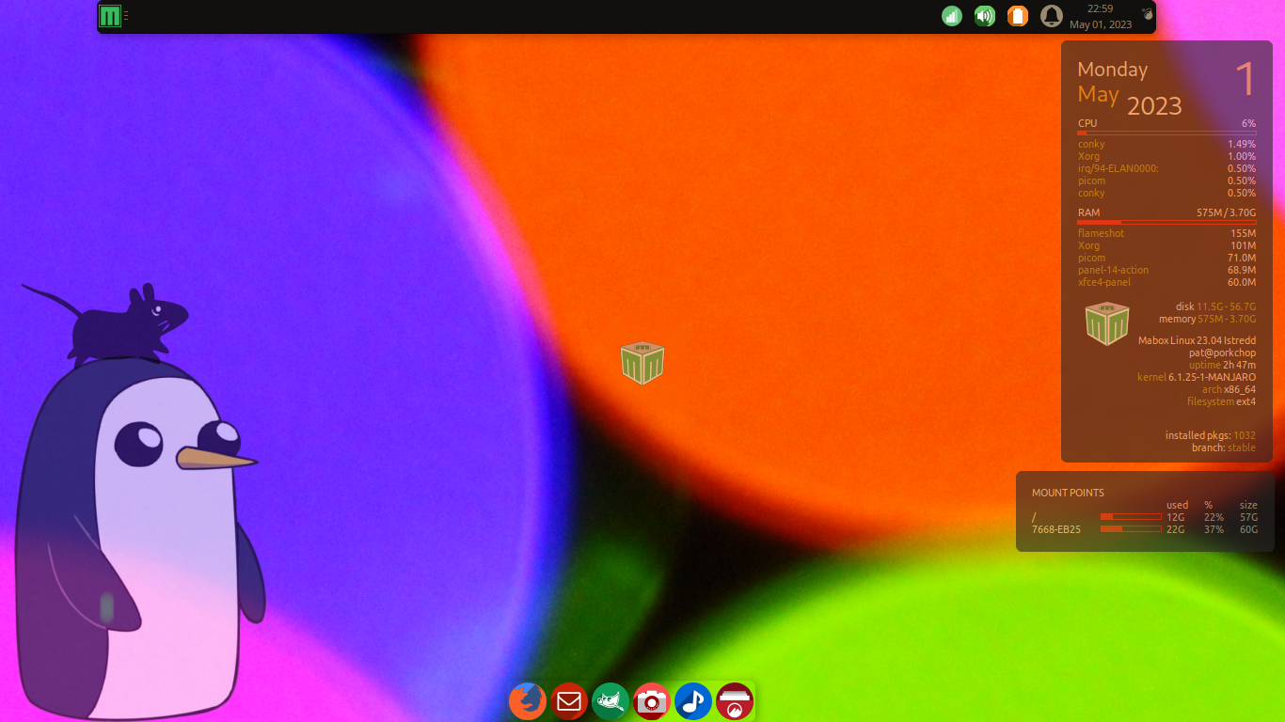Open the mail envelope dock icon
This screenshot has width=1285, height=722.
(x=569, y=701)
